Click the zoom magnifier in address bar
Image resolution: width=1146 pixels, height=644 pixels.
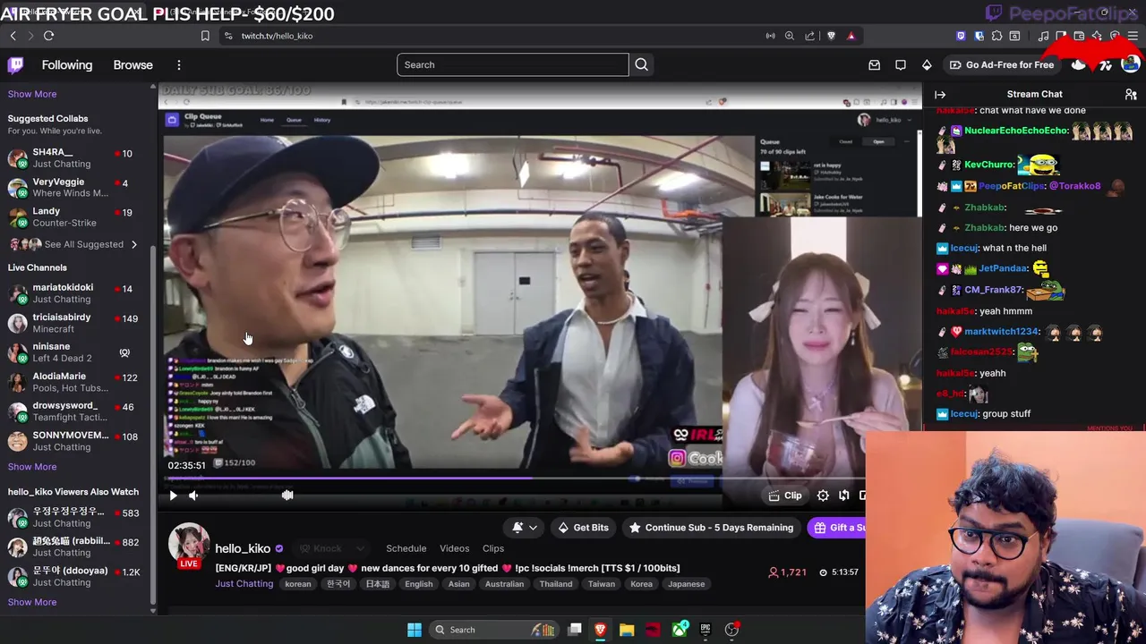coord(789,36)
